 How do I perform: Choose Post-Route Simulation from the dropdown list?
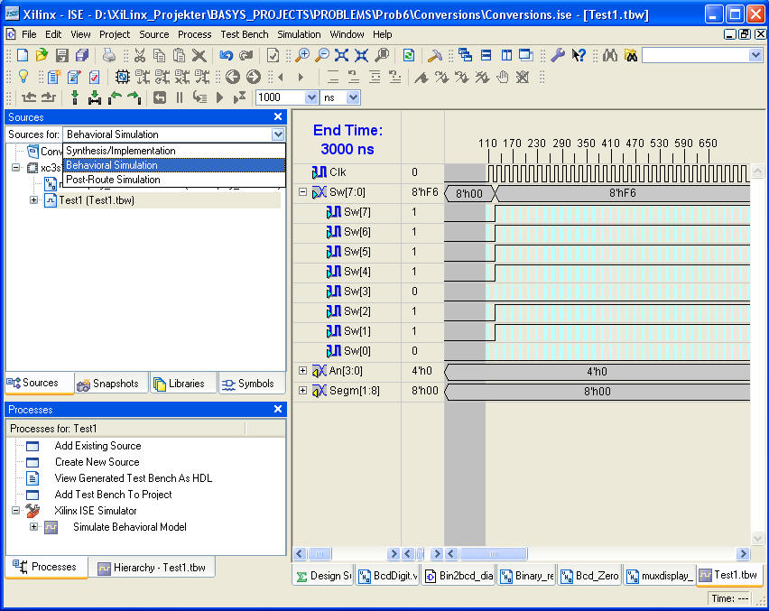coord(174,180)
